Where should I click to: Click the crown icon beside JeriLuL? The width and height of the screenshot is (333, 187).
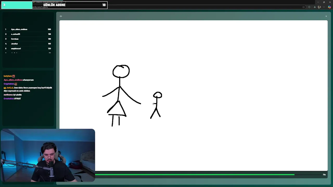click(5, 88)
